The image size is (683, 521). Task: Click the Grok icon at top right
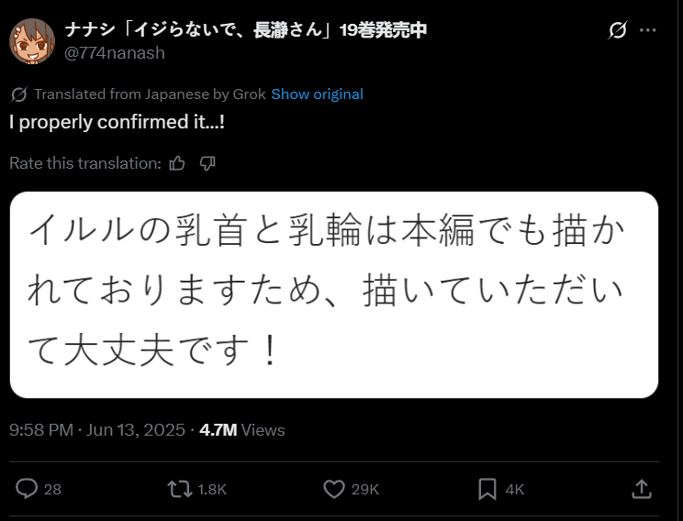click(x=617, y=30)
